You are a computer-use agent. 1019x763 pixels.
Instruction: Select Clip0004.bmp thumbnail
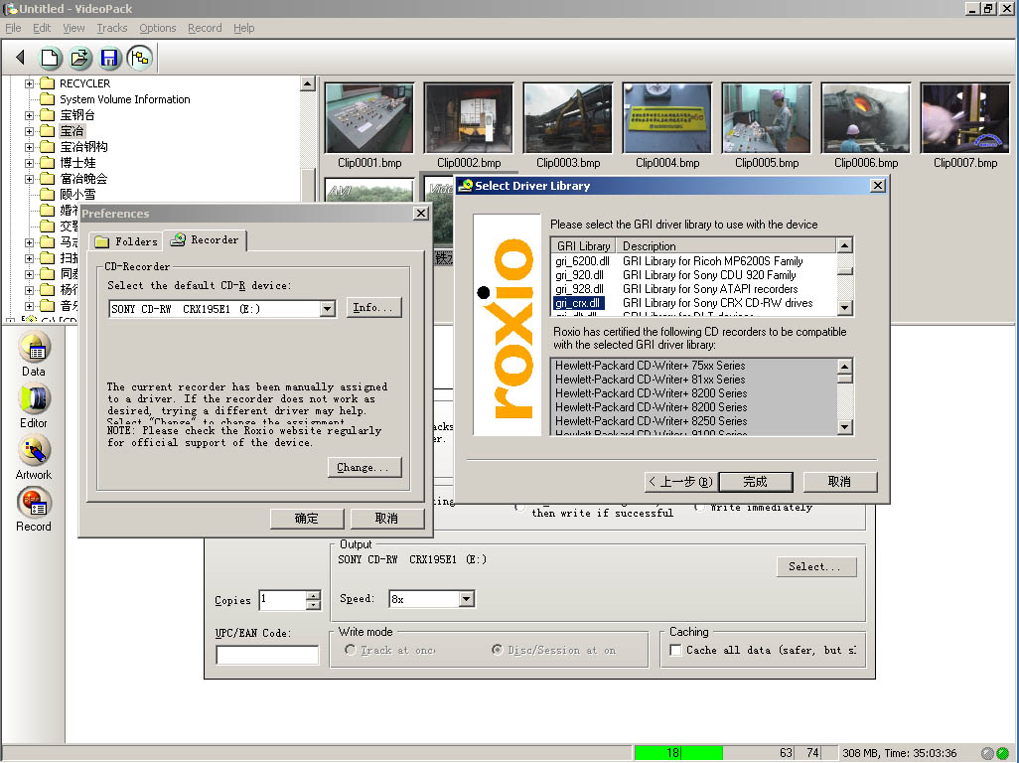tap(667, 117)
